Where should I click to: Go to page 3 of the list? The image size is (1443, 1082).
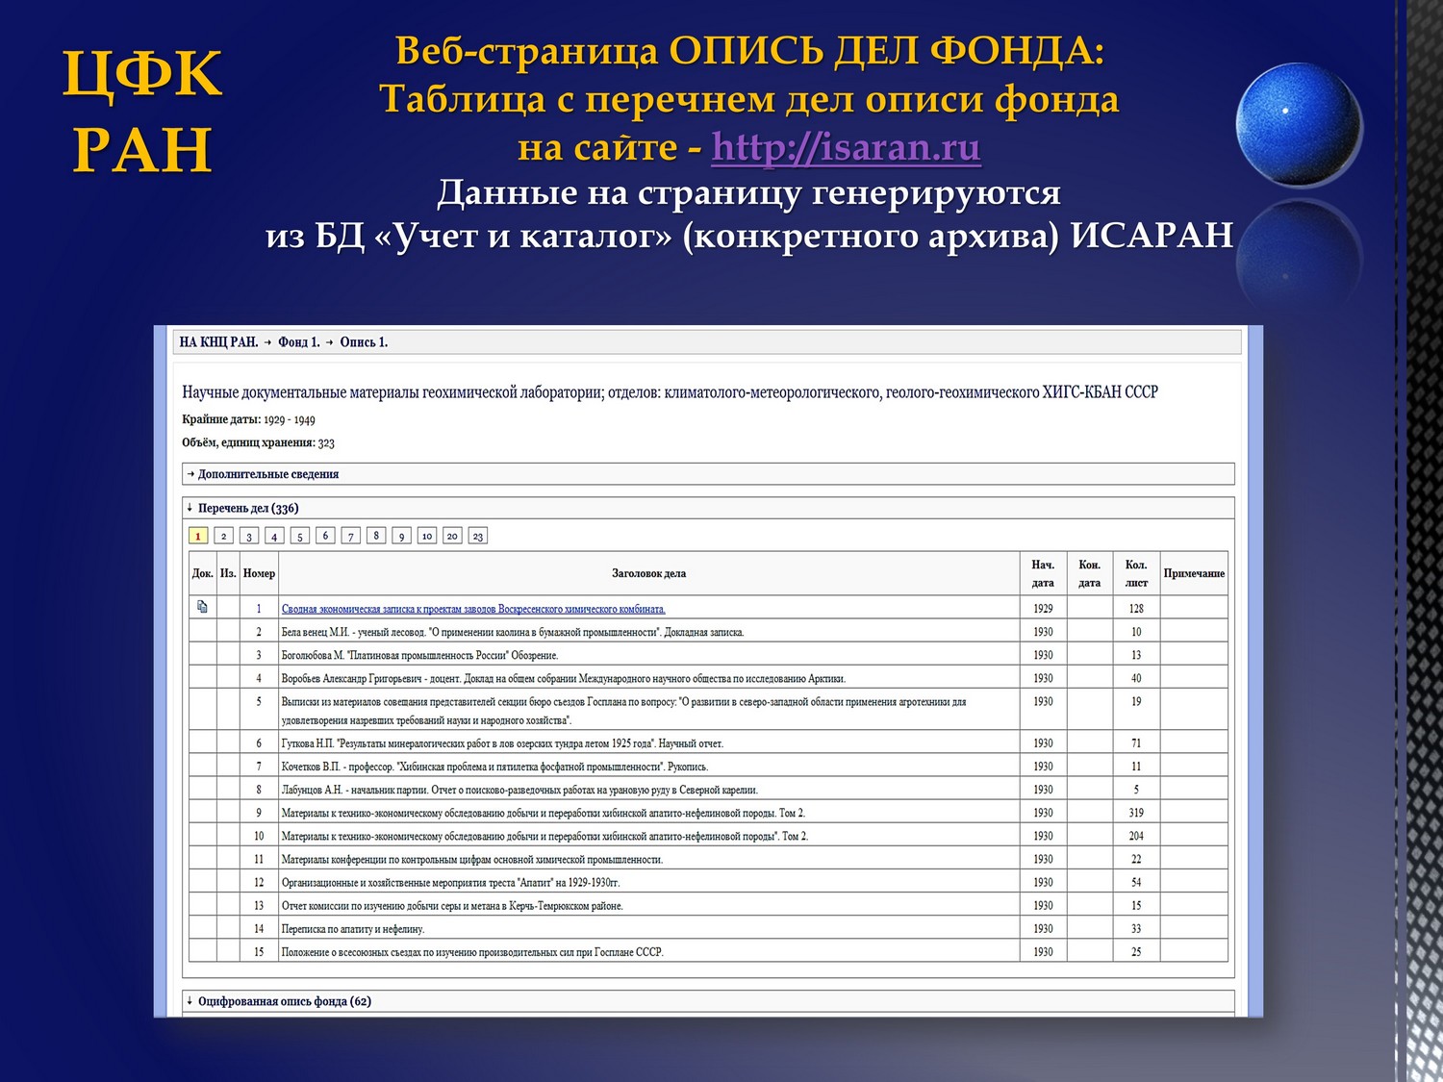(249, 536)
